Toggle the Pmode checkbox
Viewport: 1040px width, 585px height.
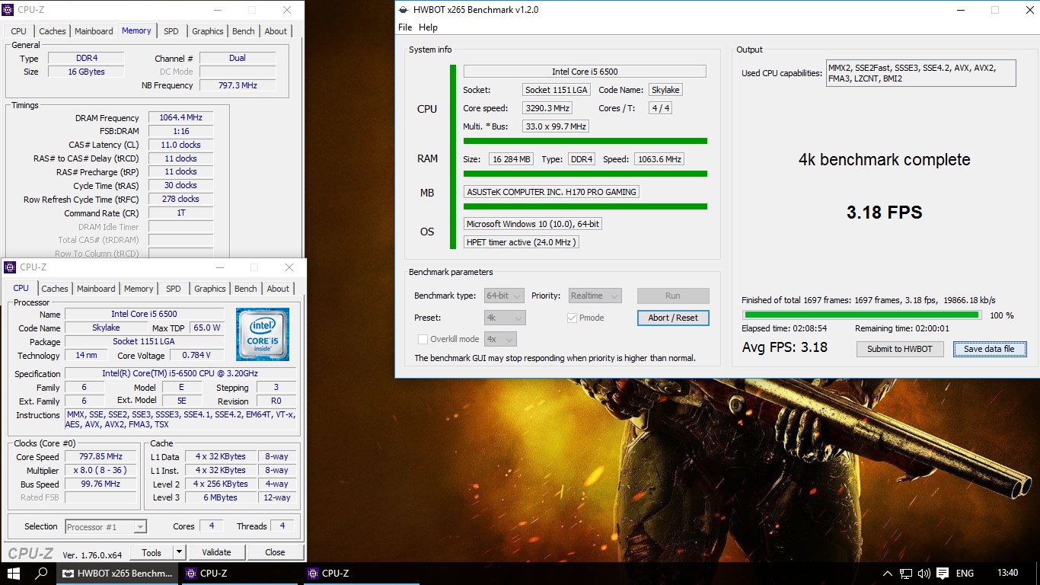tap(572, 318)
